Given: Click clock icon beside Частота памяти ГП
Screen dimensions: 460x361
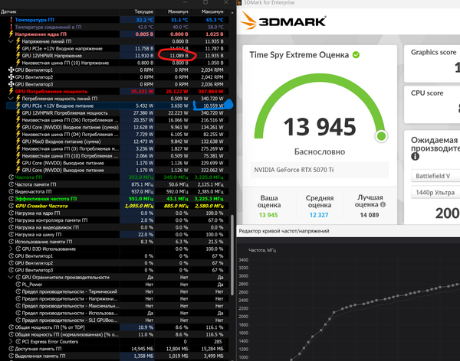Looking at the screenshot, I should 11,184.
